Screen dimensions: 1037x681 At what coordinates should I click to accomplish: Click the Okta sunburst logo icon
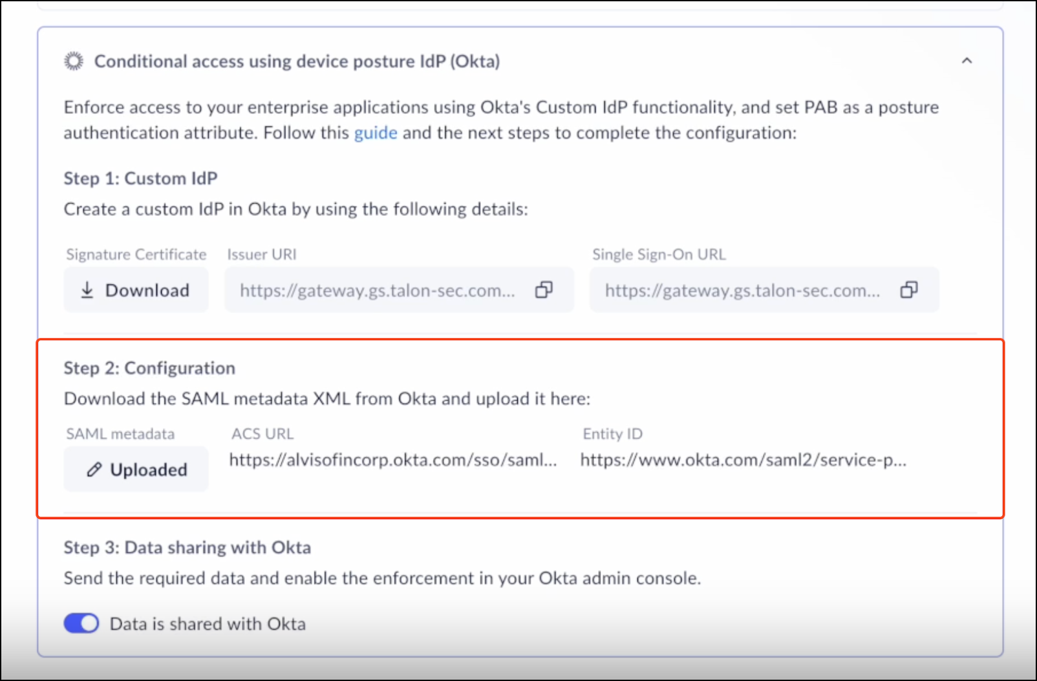pyautogui.click(x=74, y=61)
